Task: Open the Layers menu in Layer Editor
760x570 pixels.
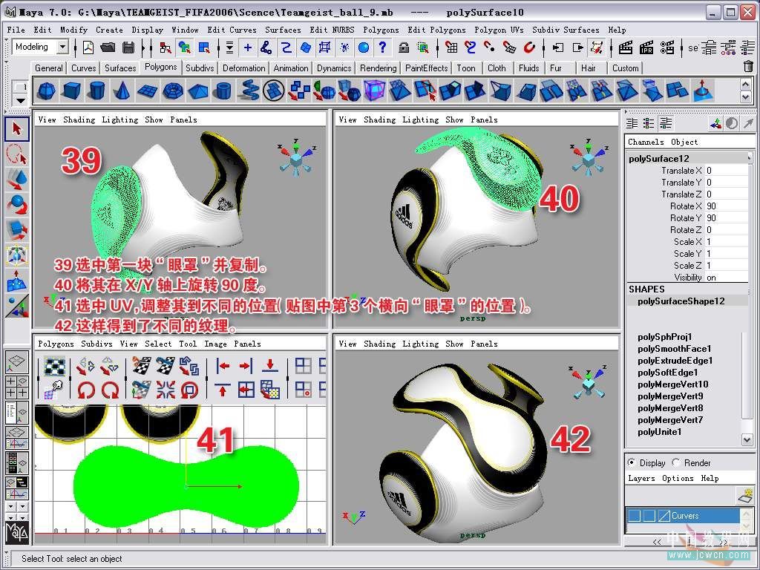Action: pyautogui.click(x=641, y=479)
